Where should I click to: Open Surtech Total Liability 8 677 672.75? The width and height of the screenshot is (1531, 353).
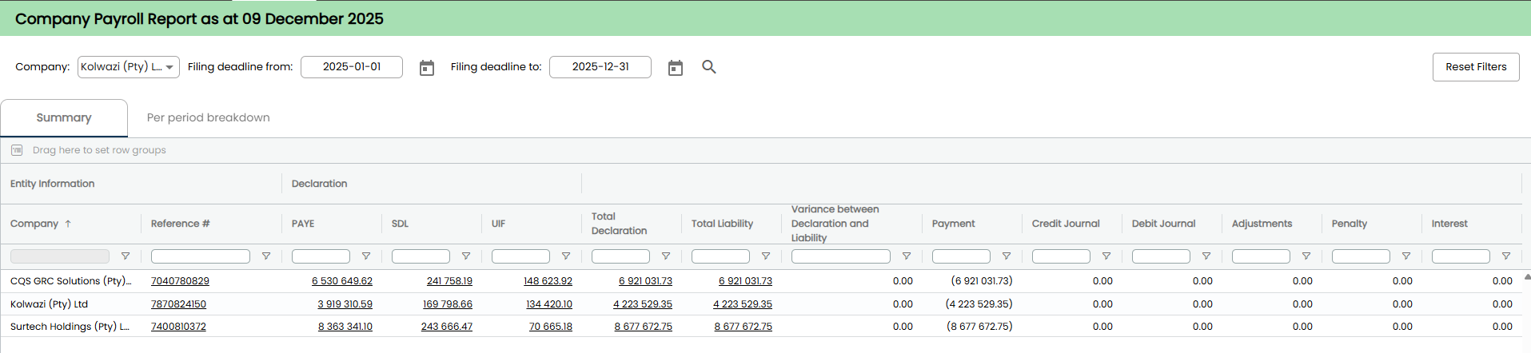(x=744, y=327)
